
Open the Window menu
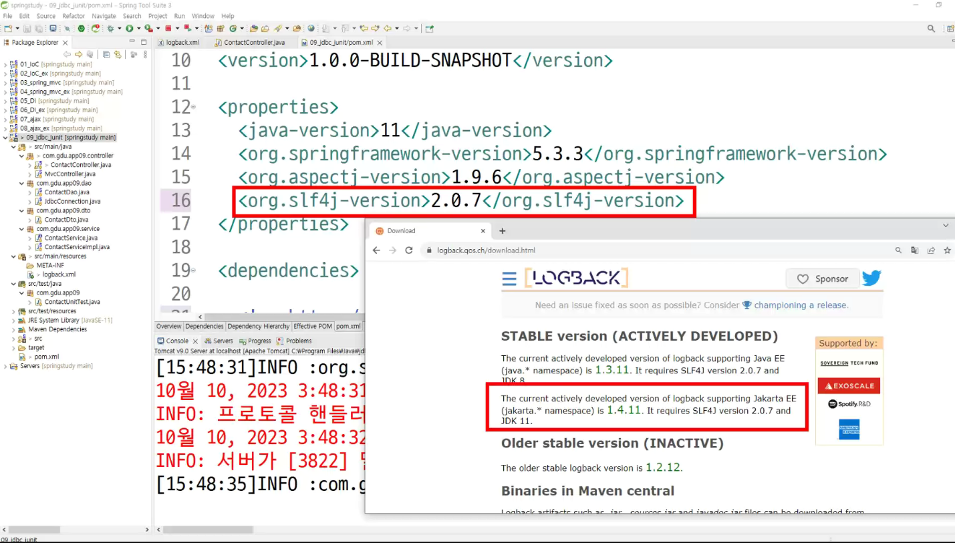tap(203, 16)
